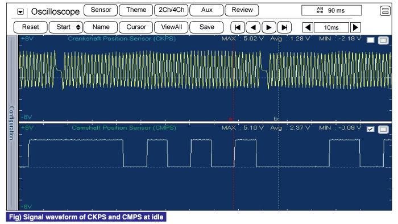Switch channel mode with 2Ch/4Ch button
This screenshot has width=398, height=224.
click(171, 10)
